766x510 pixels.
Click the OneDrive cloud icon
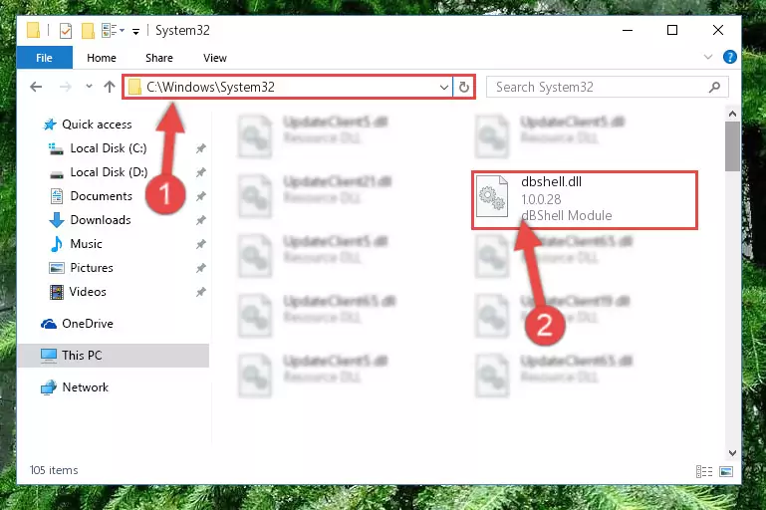pyautogui.click(x=49, y=324)
